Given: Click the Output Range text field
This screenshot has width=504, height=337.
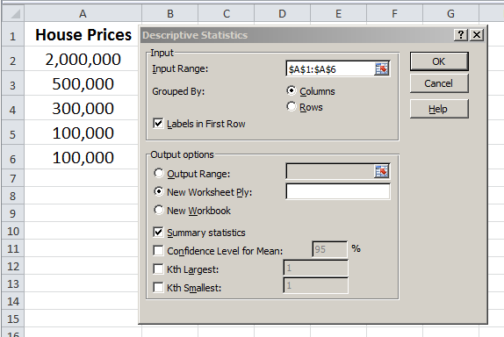Looking at the screenshot, I should click(330, 171).
